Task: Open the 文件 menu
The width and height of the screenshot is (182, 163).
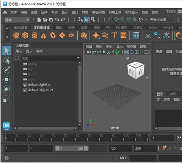Action: pyautogui.click(x=14, y=12)
